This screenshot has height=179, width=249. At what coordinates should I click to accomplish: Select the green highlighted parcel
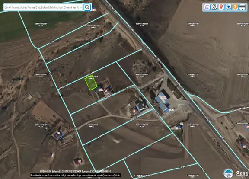coord(91,83)
